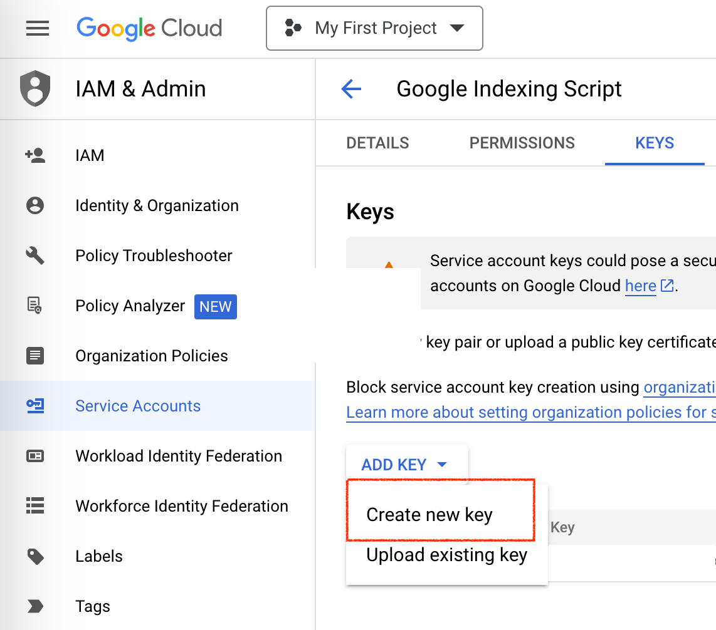Click 'Learn more about setting organization policies' link
Image resolution: width=716 pixels, height=630 pixels.
[x=531, y=413]
